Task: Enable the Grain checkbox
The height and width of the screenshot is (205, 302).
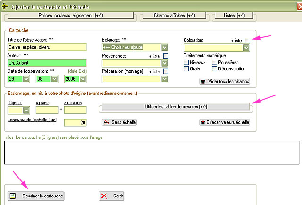Action: [186, 68]
